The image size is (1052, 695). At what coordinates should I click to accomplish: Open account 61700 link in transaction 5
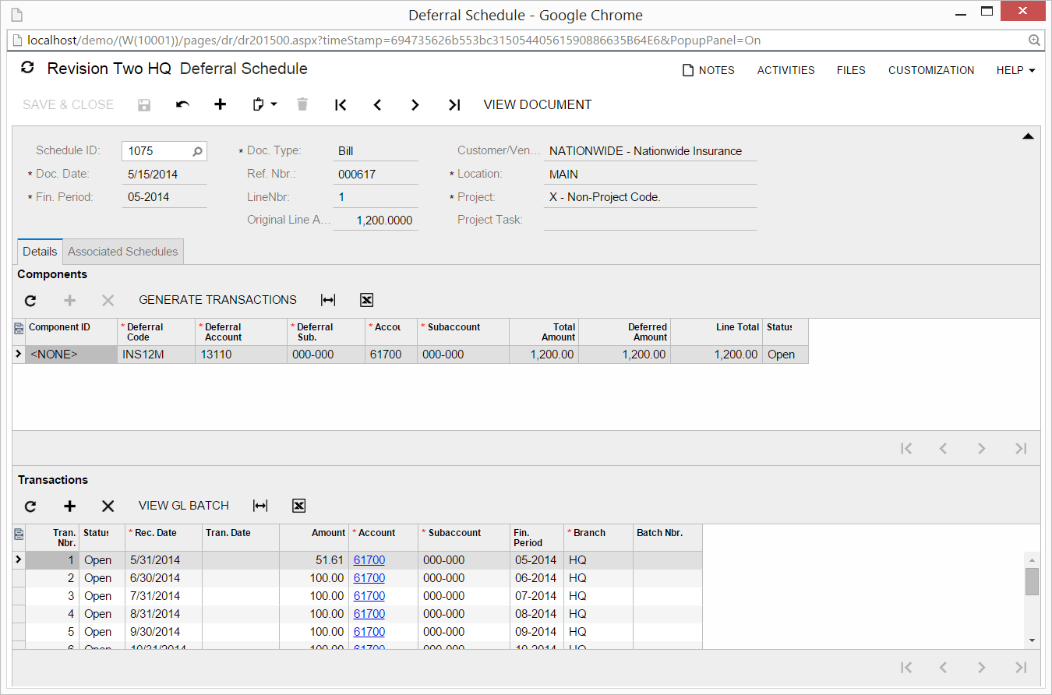pos(369,632)
